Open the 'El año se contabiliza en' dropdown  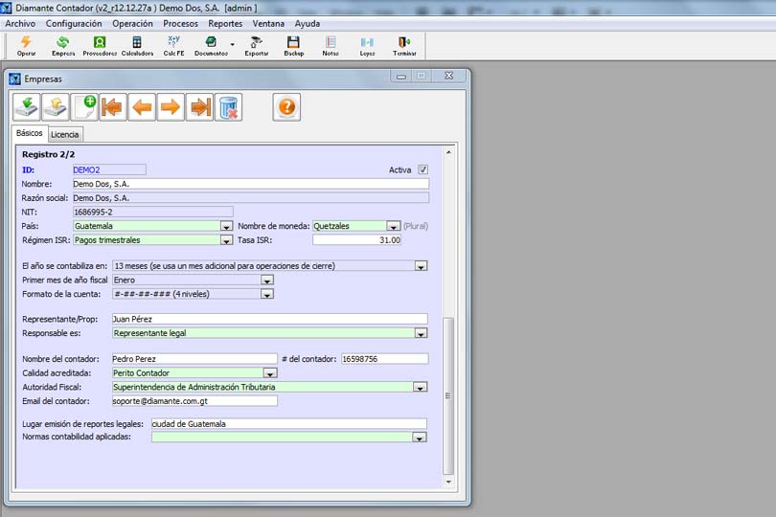coord(421,266)
